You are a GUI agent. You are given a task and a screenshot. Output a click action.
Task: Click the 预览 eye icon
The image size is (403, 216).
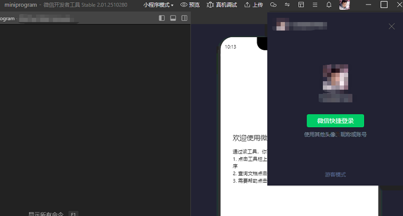184,5
